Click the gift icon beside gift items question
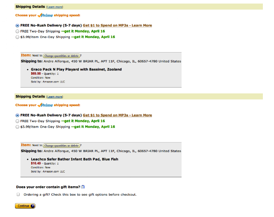The image size is (274, 217). click(83, 187)
